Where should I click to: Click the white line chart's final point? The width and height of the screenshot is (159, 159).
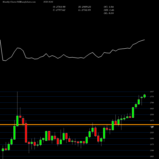[x=145, y=40]
